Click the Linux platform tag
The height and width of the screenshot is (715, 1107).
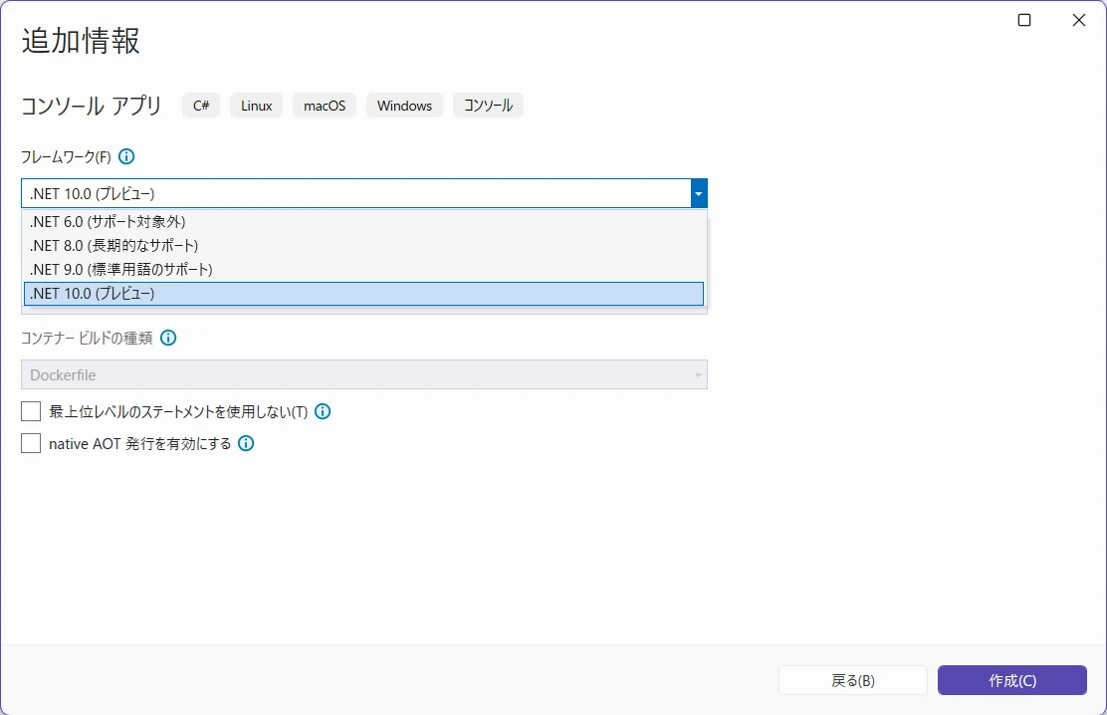256,106
